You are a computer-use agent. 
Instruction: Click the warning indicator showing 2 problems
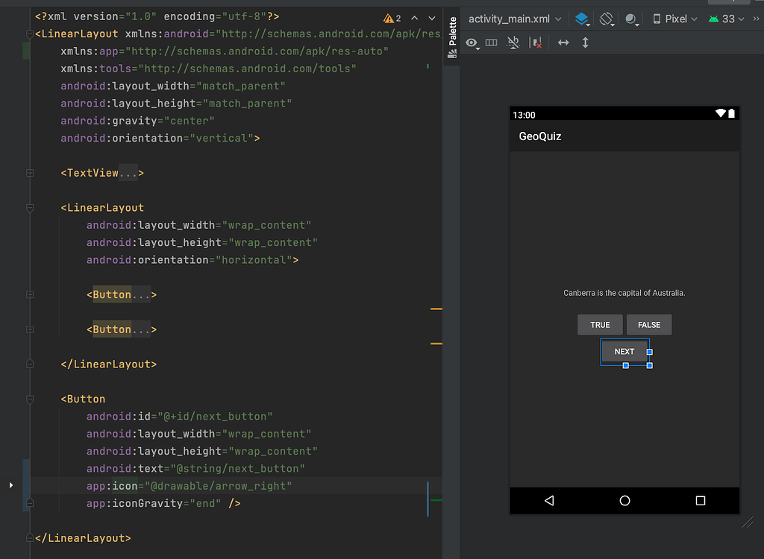392,18
